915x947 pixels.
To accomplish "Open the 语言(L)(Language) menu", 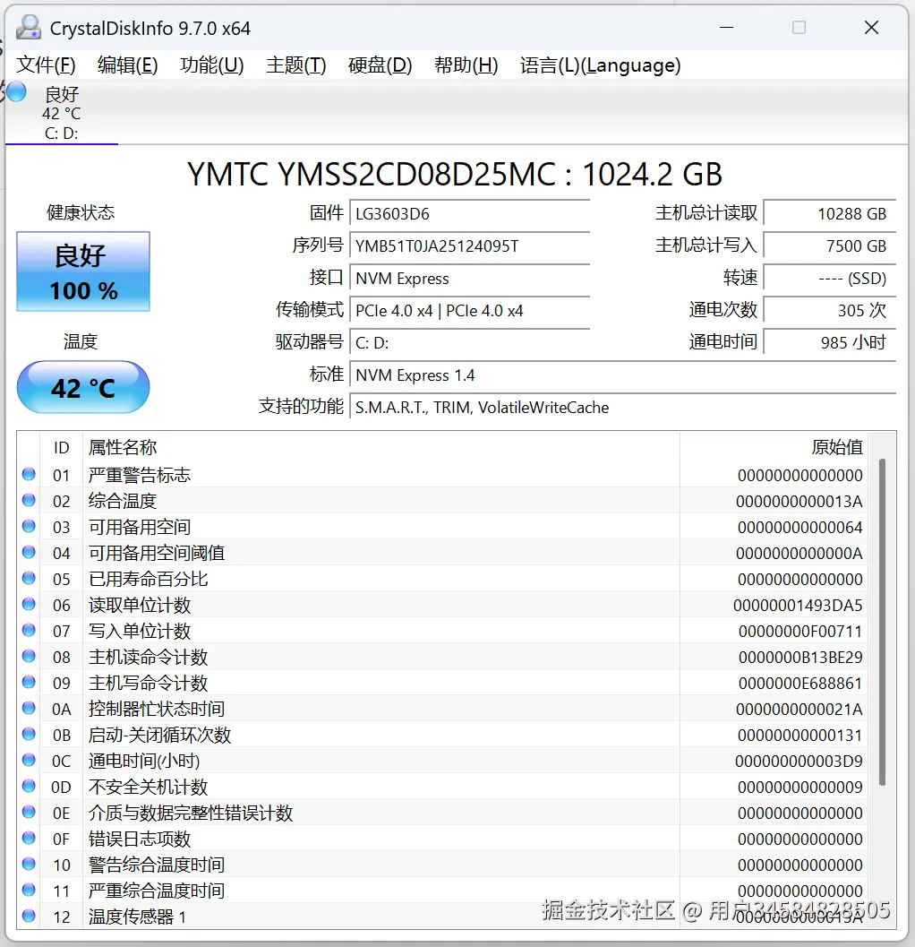I will [600, 65].
